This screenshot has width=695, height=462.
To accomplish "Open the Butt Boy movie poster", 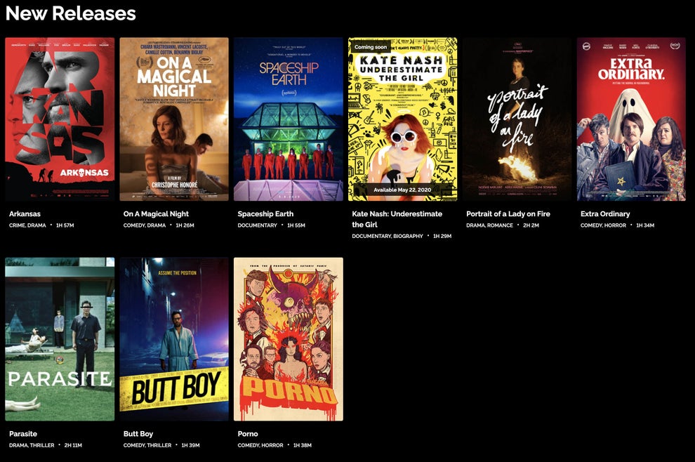I will click(174, 339).
